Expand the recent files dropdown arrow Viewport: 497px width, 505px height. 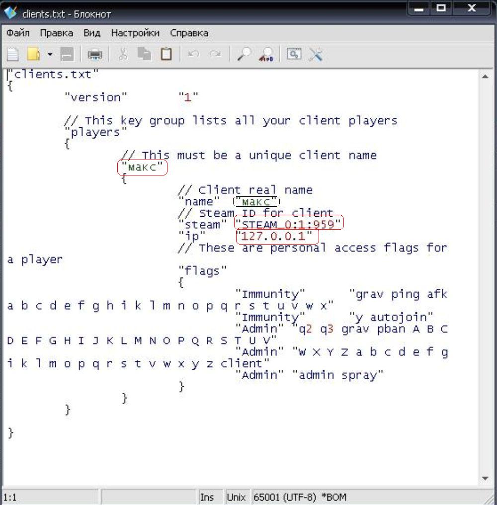[x=49, y=54]
